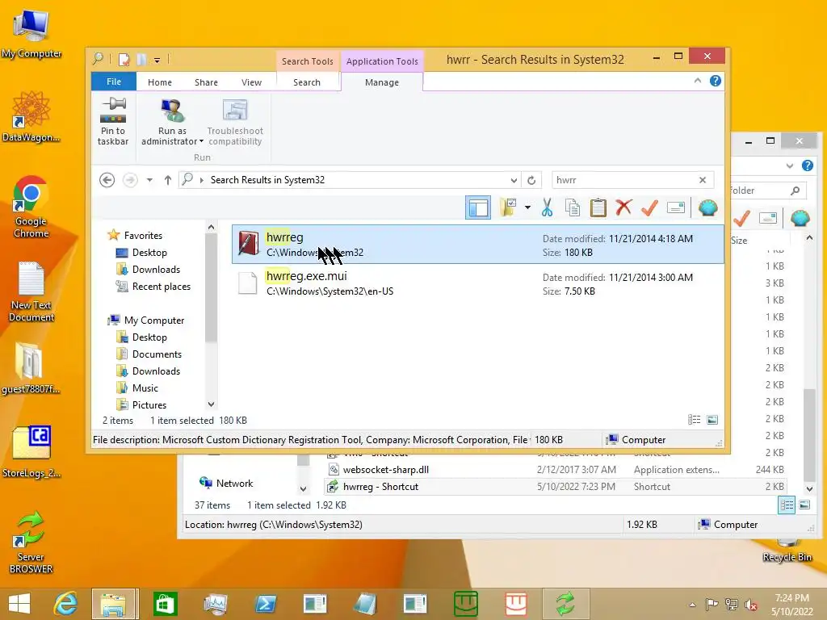Open folder options toolbar dropdown arrow
The width and height of the screenshot is (827, 620).
527,207
